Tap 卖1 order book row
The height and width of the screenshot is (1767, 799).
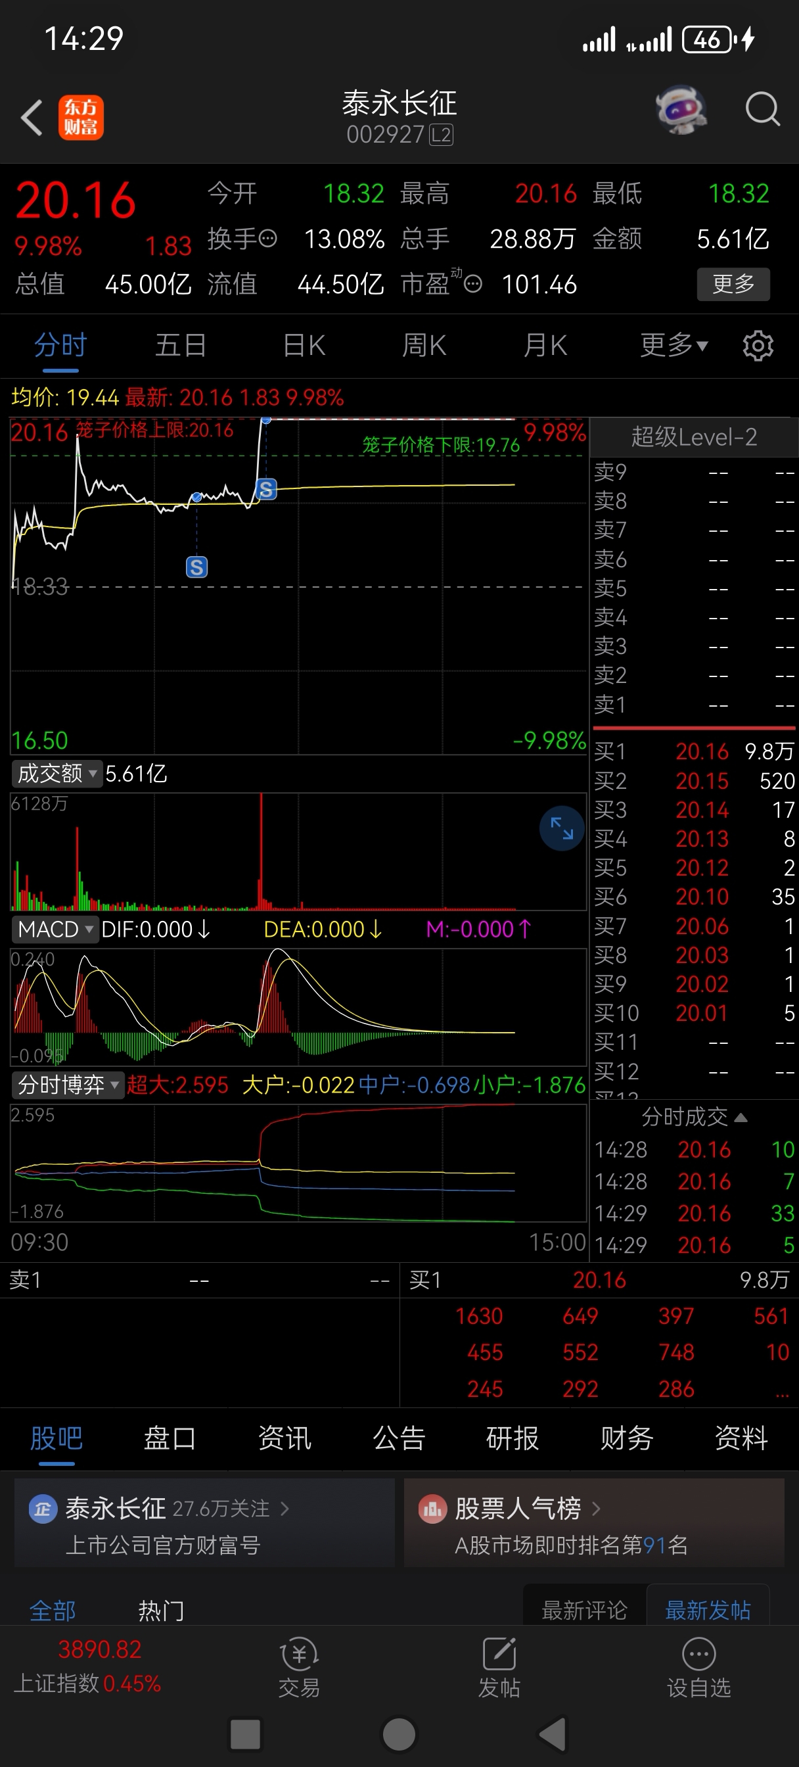[694, 705]
